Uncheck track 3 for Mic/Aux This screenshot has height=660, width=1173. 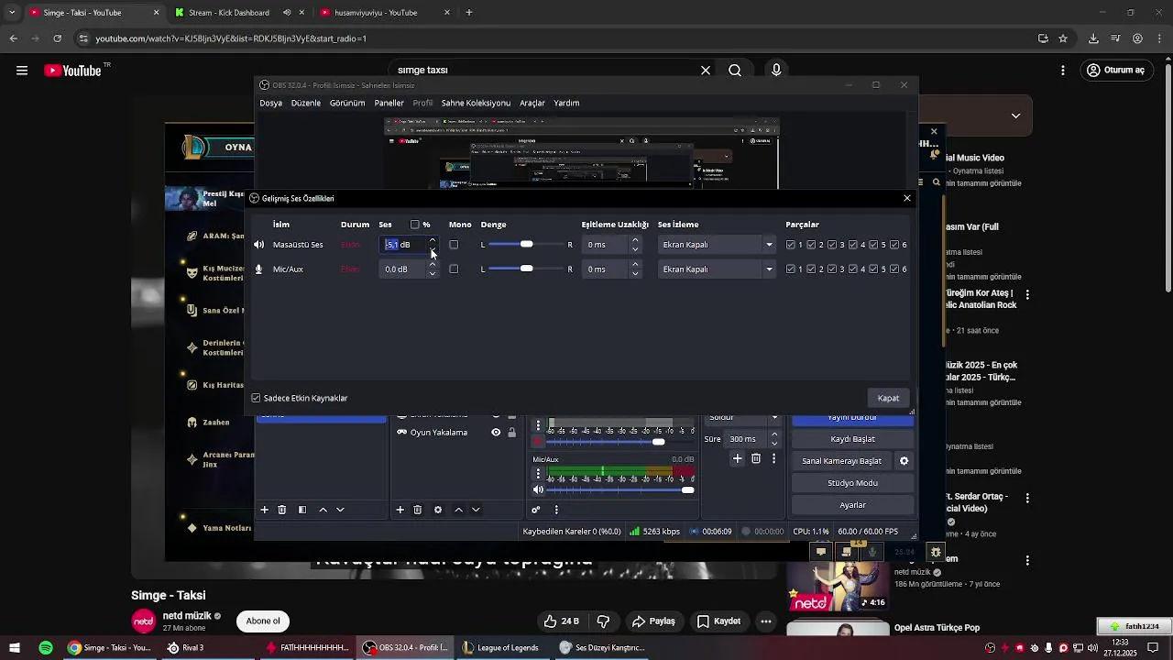tap(832, 269)
